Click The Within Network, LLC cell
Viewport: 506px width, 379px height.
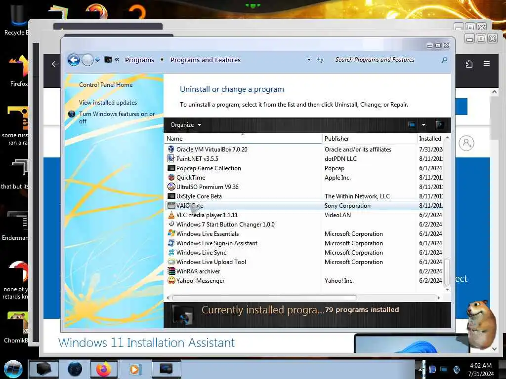[357, 196]
